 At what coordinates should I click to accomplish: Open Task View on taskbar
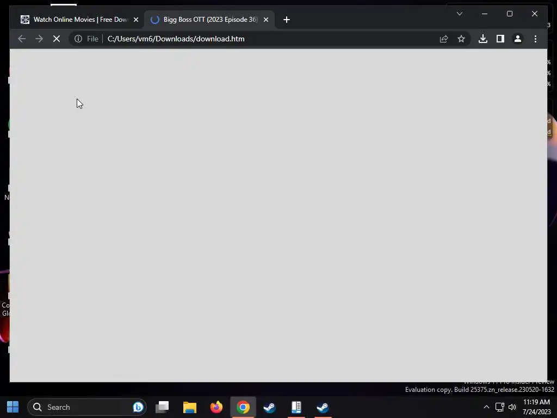click(162, 407)
